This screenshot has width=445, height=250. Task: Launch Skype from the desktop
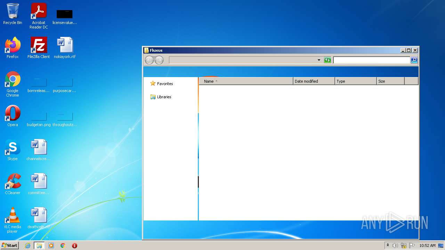(x=13, y=150)
